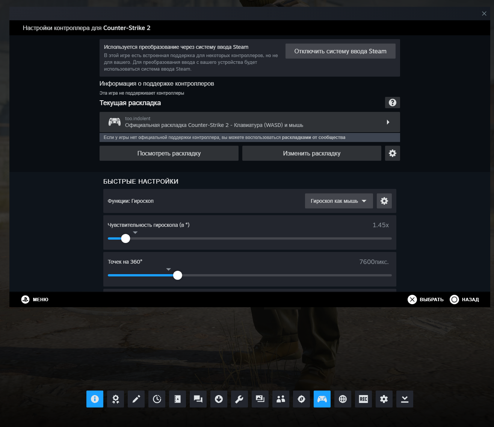The height and width of the screenshot is (427, 494).
Task: Click the 7600пикс. value
Action: [374, 262]
